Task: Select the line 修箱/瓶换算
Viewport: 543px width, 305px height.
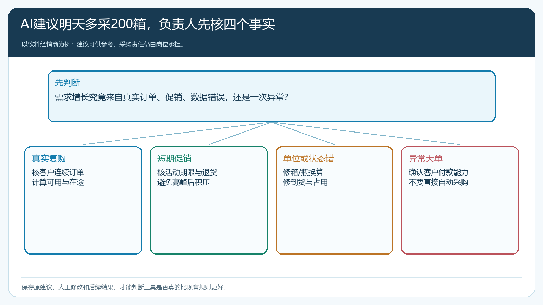Action: 303,172
